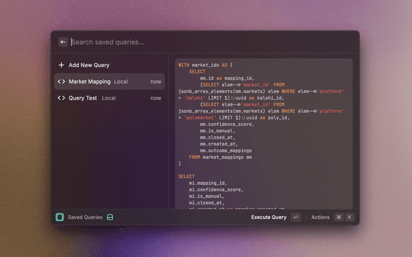Click the Enter key icon after Execute Query
The image size is (412, 257).
click(295, 217)
